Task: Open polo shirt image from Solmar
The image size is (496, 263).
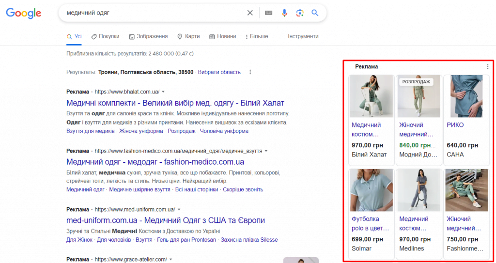Action: [372, 190]
